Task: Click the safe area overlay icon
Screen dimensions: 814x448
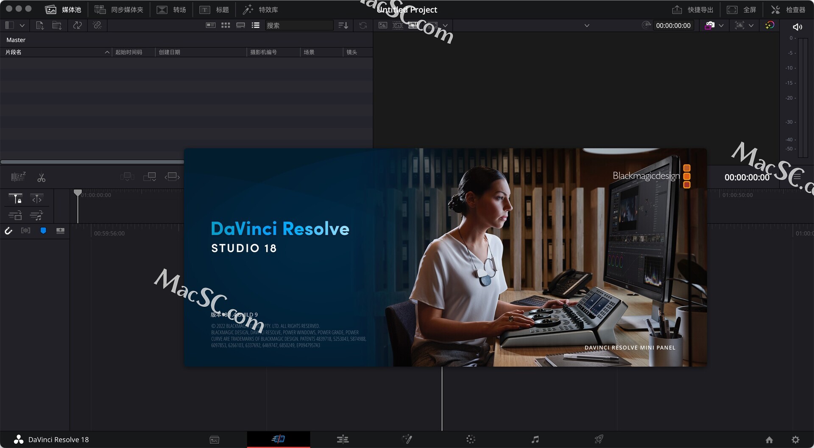Action: (x=739, y=25)
